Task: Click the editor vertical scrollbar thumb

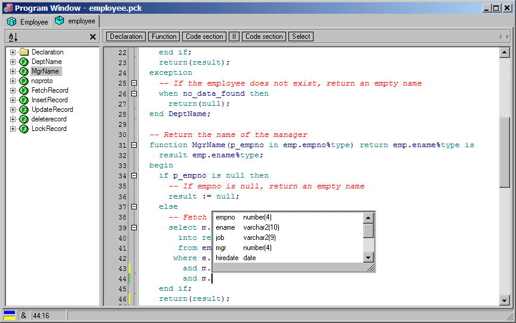Action: (x=505, y=153)
